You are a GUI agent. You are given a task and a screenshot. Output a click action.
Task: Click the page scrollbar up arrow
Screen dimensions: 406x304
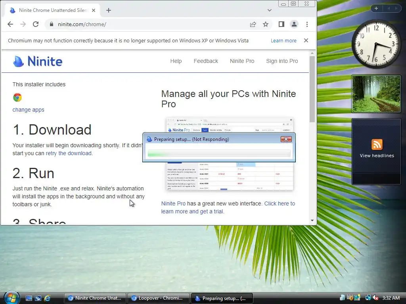[312, 53]
